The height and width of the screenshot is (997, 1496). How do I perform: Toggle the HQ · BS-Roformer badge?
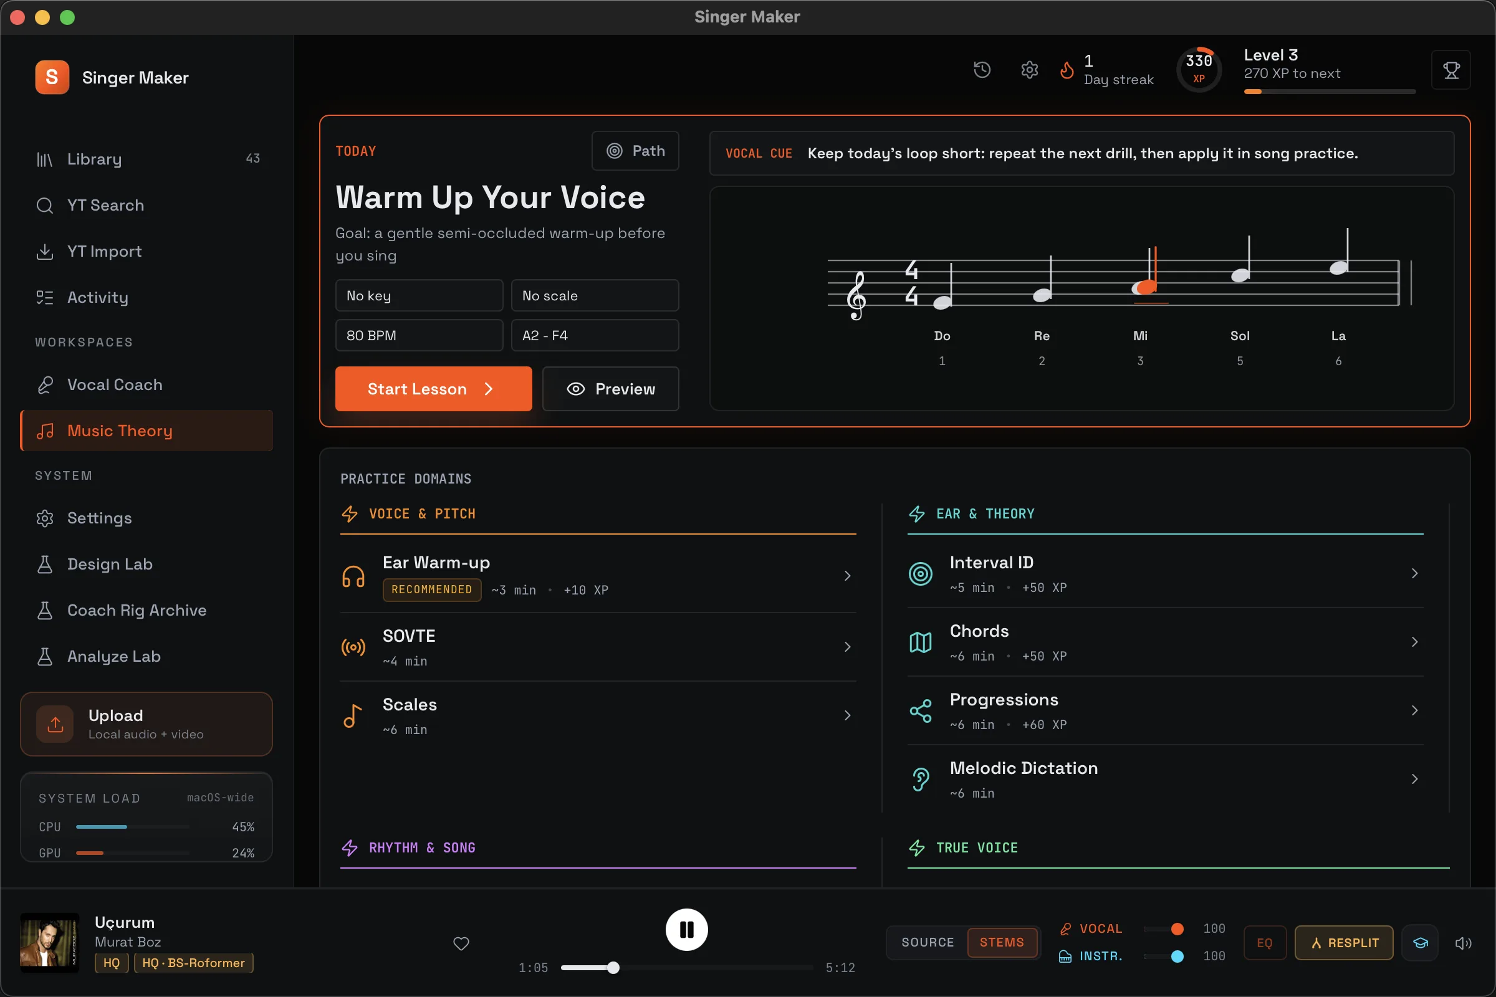tap(193, 963)
